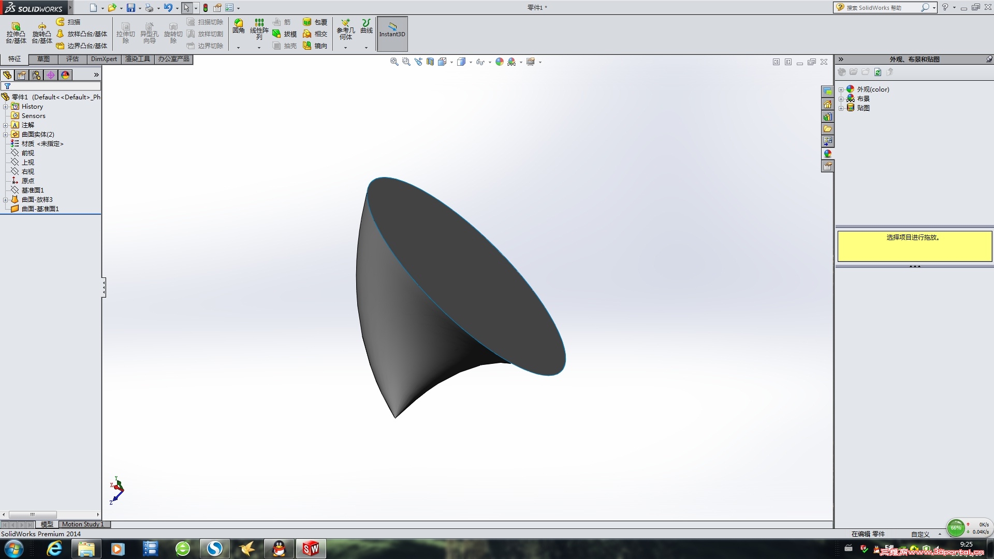This screenshot has width=994, height=559.
Task: Open Internet Explorer from the taskbar
Action: pos(54,549)
